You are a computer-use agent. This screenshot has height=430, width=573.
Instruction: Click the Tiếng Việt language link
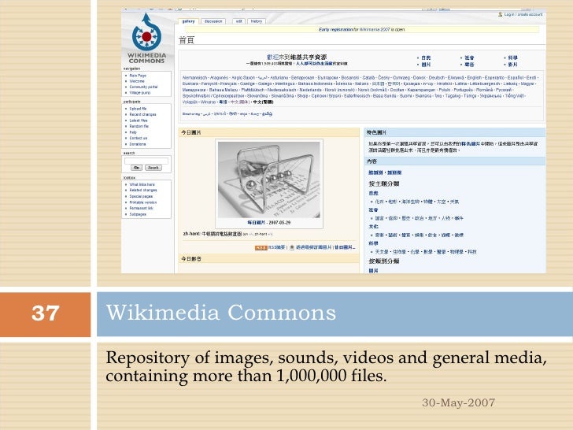(515, 96)
